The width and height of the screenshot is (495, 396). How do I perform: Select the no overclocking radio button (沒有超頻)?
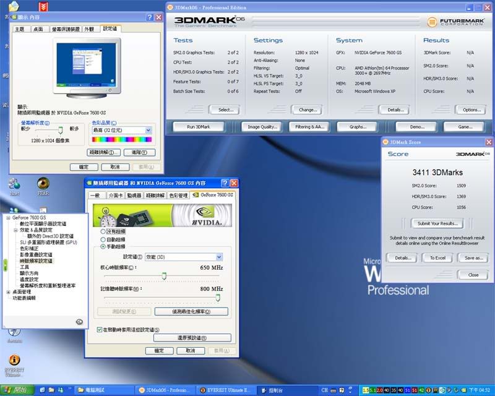103,231
